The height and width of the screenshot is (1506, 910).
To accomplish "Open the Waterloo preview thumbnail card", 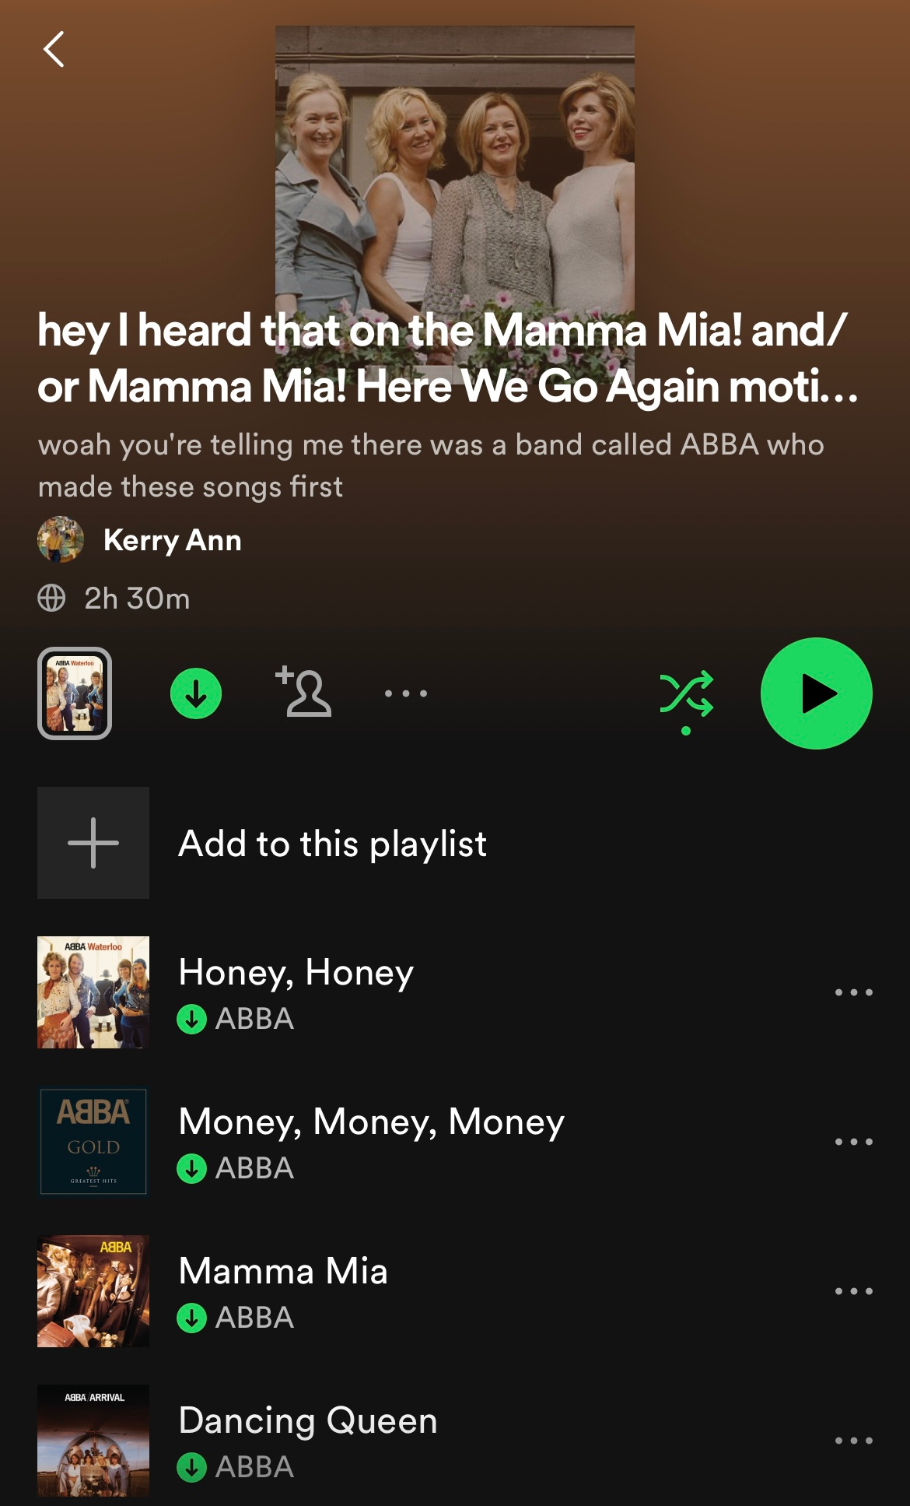I will pyautogui.click(x=75, y=693).
